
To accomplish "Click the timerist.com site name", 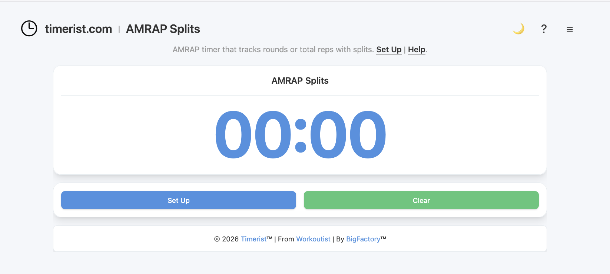I will (x=79, y=29).
